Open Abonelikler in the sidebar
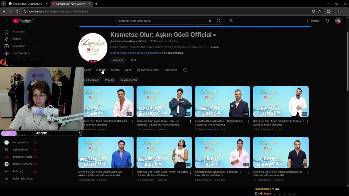The width and height of the screenshot is (349, 196). tap(19, 46)
